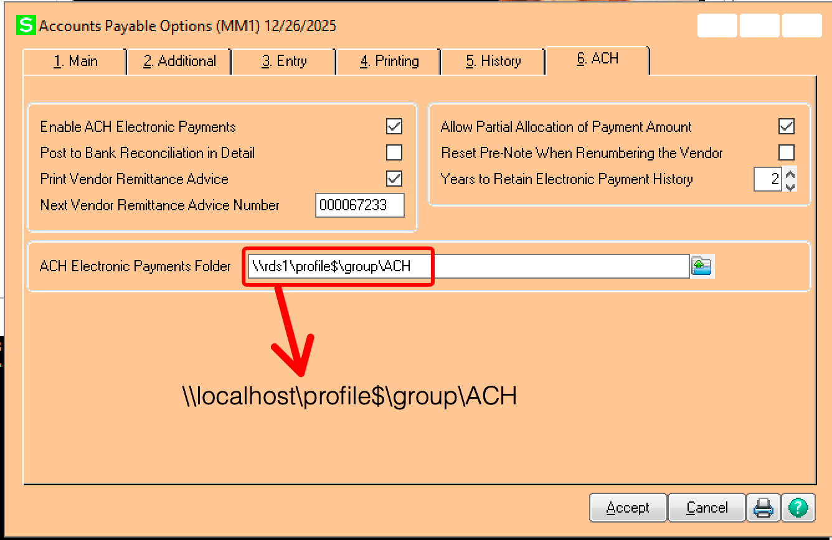Open help with the green question mark icon
This screenshot has width=832, height=540.
click(798, 508)
